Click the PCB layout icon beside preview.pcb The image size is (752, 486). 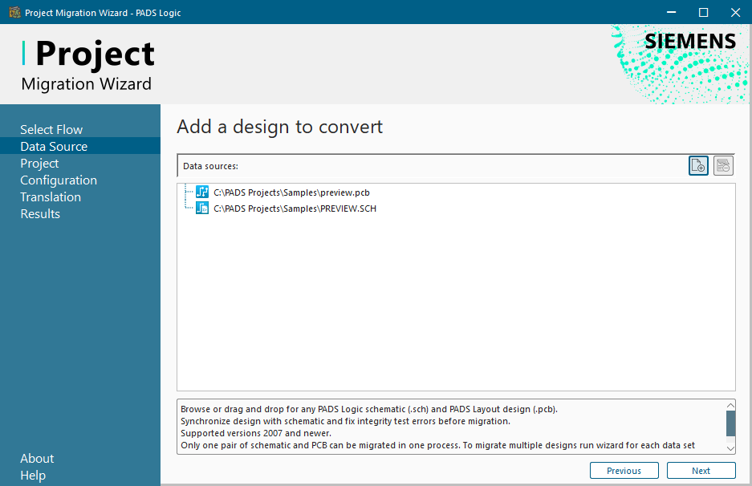coord(202,192)
